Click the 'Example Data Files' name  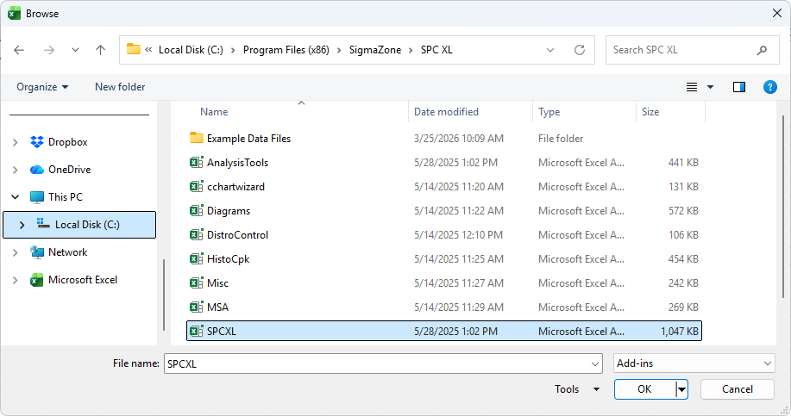248,139
